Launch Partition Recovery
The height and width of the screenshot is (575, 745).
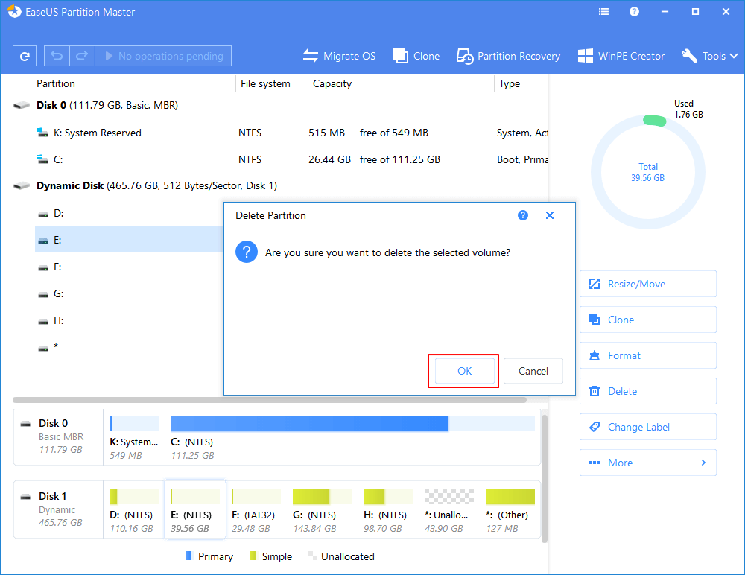[508, 56]
